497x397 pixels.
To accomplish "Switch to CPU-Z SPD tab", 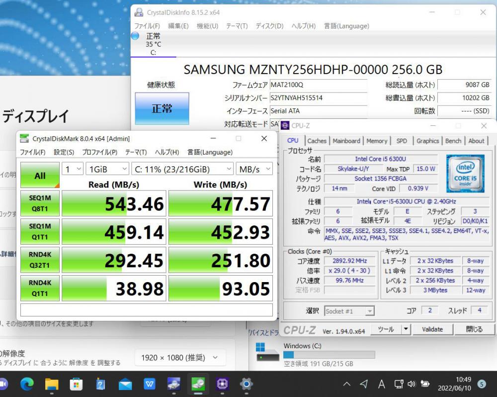I will pyautogui.click(x=402, y=141).
